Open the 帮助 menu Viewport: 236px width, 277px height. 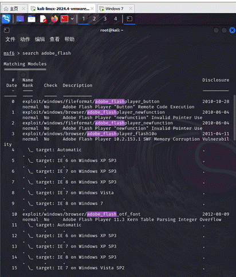tap(69, 39)
